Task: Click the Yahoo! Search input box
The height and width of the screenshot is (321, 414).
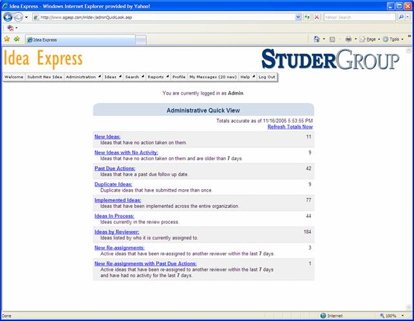Action: tap(359, 17)
